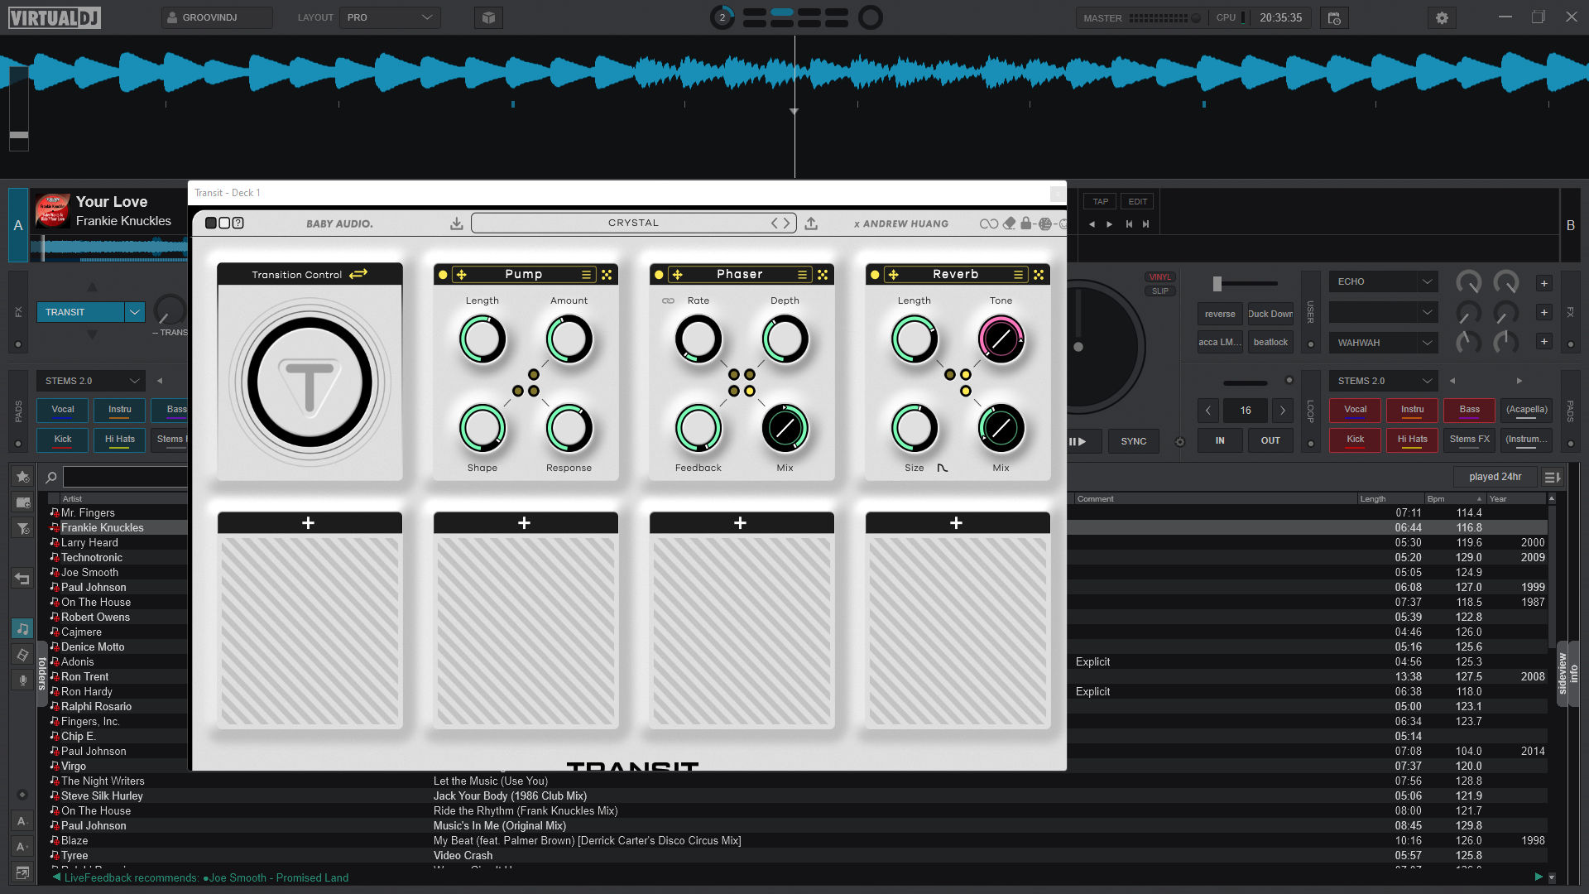
Task: Open the Phaser module menu lines icon
Action: 802,275
